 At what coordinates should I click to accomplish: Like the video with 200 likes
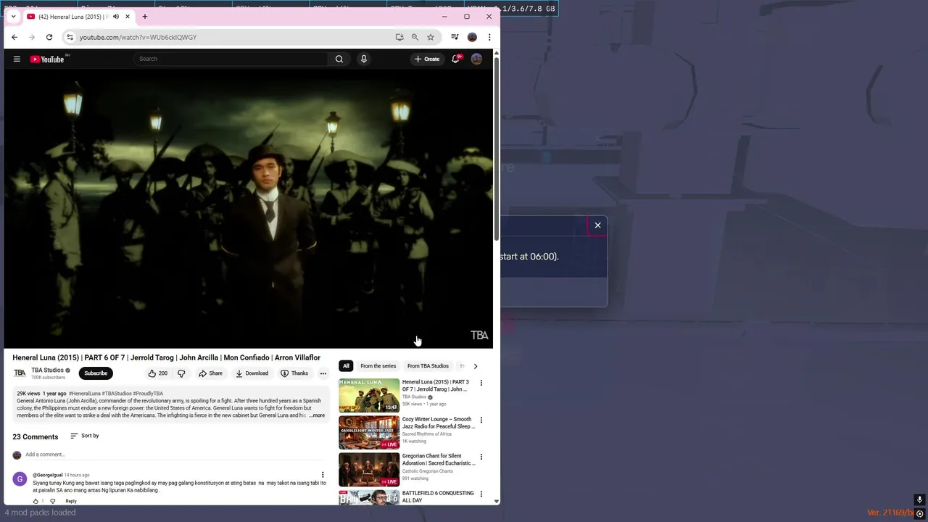[x=157, y=373]
